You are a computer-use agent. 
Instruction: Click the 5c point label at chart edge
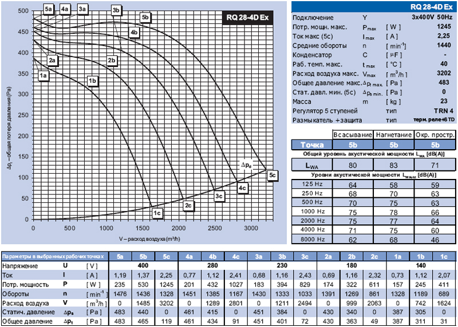tap(273, 175)
